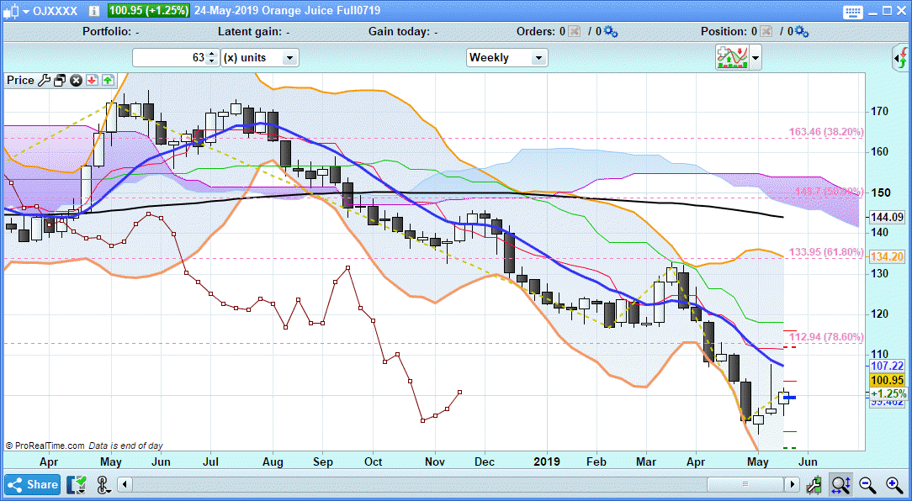Move Price panel down with red arrow
The height and width of the screenshot is (501, 912).
92,80
